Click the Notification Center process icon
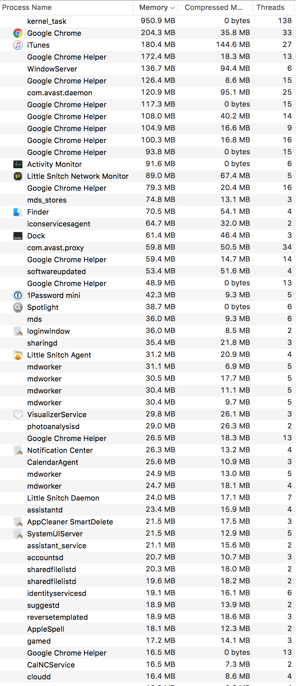Screen dimensions: 296x686 [x=18, y=450]
